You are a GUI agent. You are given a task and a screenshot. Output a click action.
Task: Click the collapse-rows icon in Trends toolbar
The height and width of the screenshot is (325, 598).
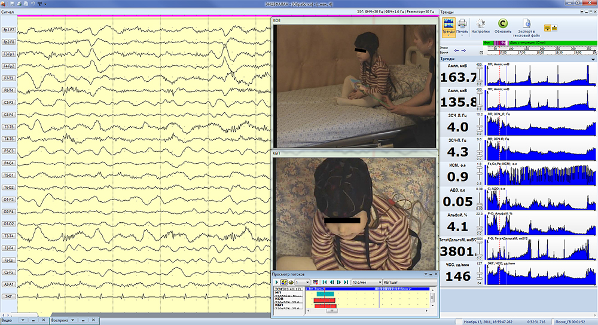coord(554,28)
